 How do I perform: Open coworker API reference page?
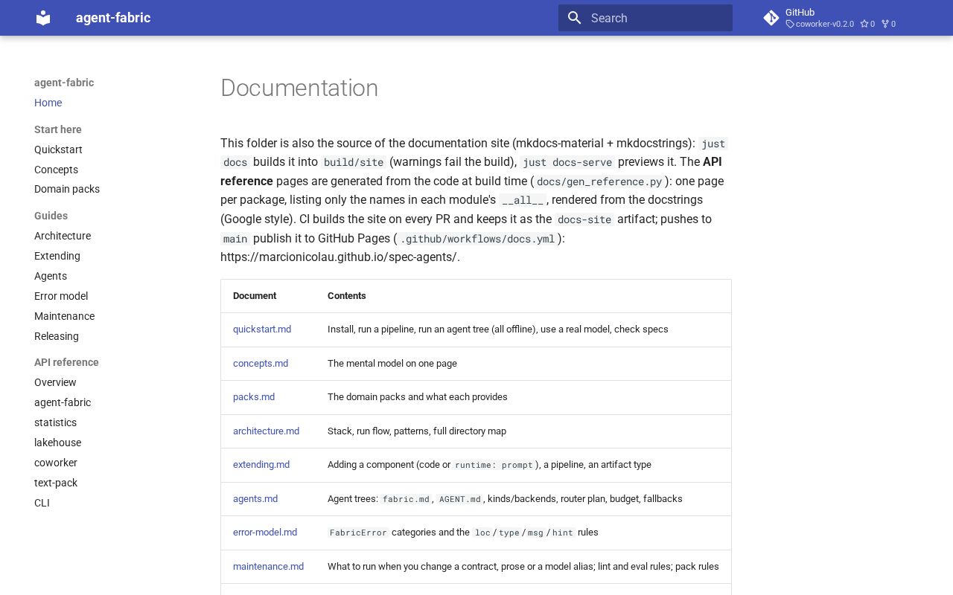[56, 463]
